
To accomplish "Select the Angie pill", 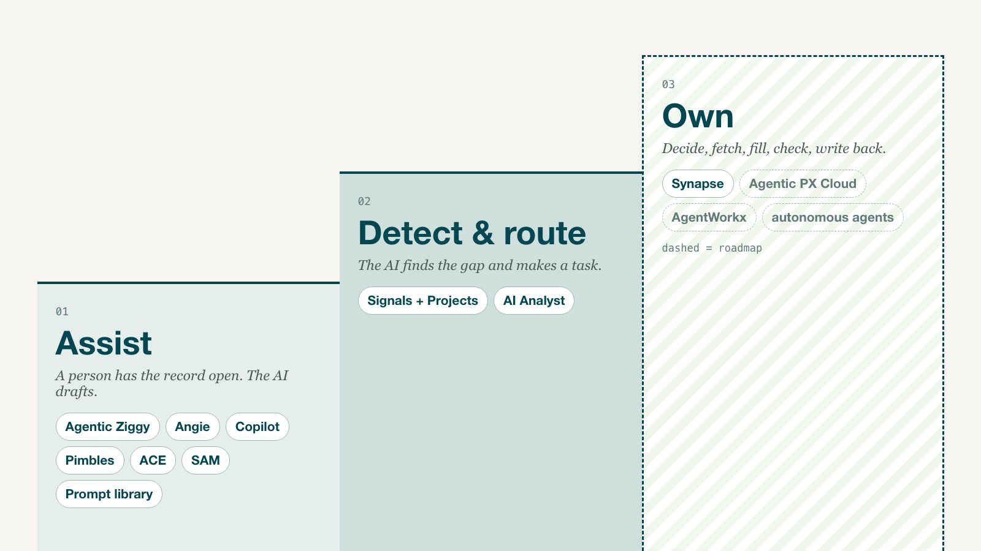I will (193, 427).
